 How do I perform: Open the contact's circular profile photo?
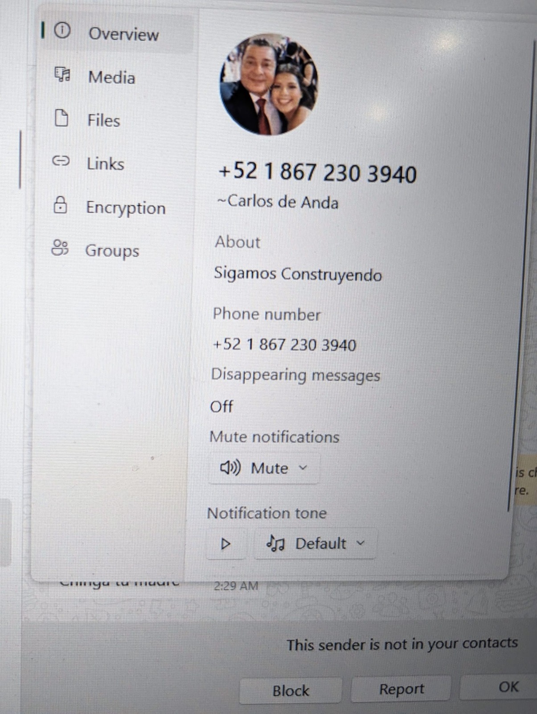pyautogui.click(x=269, y=84)
